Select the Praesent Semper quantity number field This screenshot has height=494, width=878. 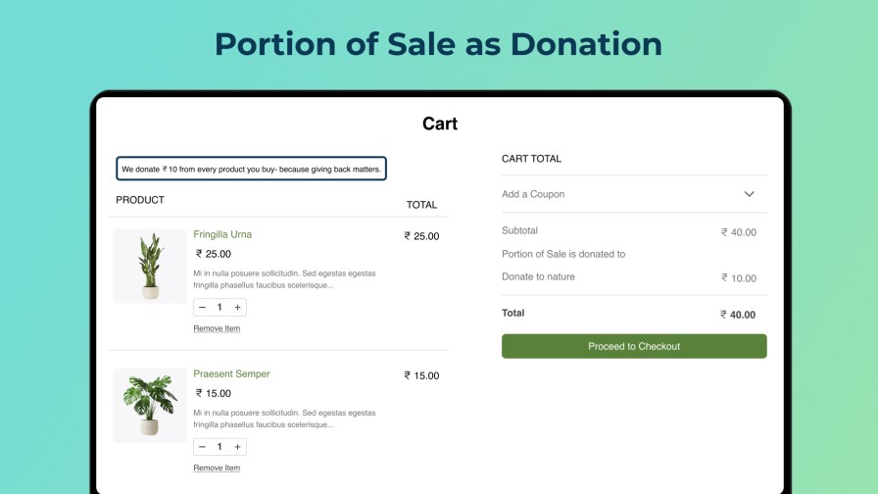tap(219, 447)
